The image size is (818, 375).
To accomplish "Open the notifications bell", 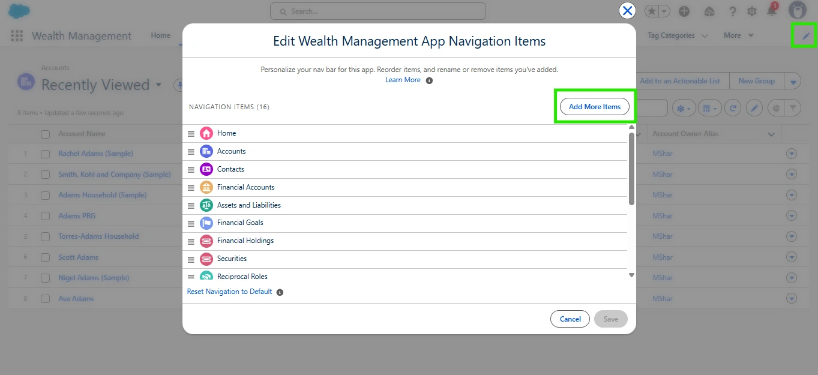I will (772, 11).
